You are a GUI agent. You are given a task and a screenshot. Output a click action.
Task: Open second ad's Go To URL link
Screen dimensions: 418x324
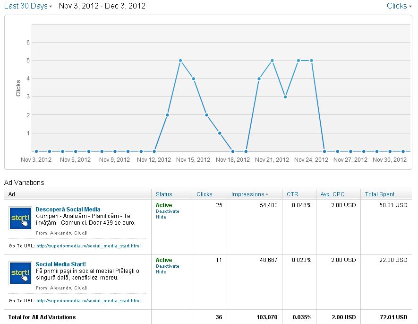(88, 301)
